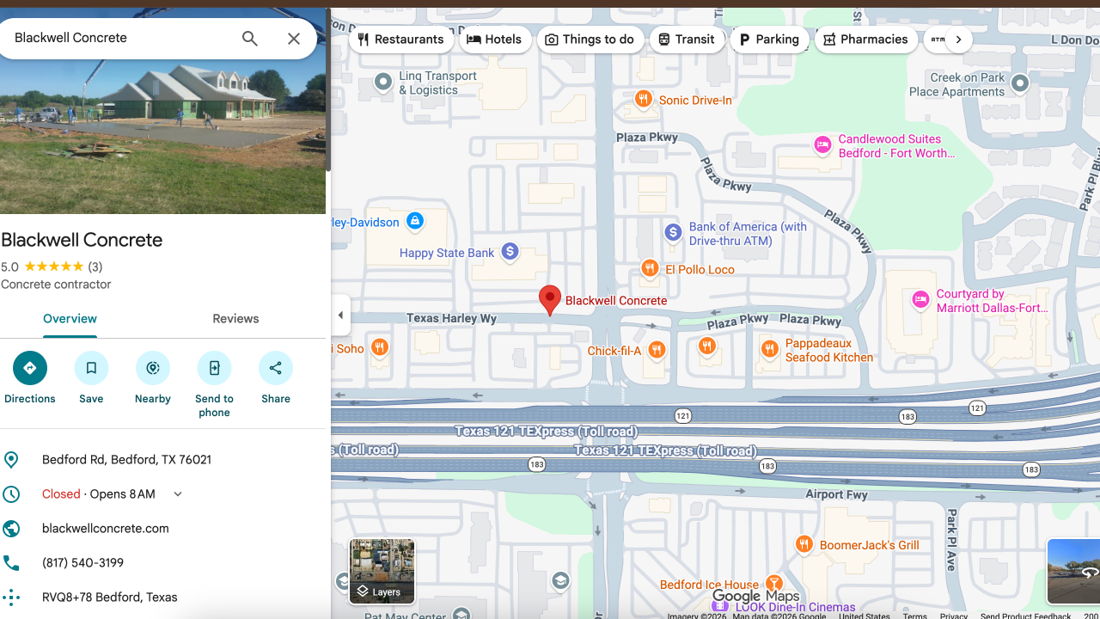
Task: Open the Linq Transport & Logistics marker
Action: (x=383, y=83)
